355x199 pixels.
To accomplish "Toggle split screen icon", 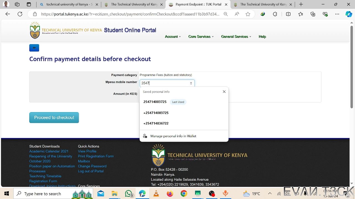I will coord(288,14).
